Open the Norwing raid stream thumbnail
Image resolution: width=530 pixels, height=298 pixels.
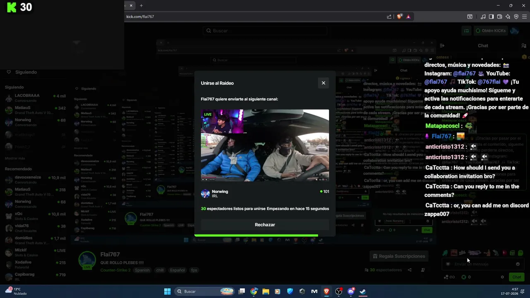click(x=265, y=145)
